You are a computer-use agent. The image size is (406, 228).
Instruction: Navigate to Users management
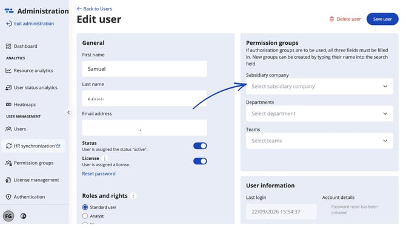click(x=20, y=129)
